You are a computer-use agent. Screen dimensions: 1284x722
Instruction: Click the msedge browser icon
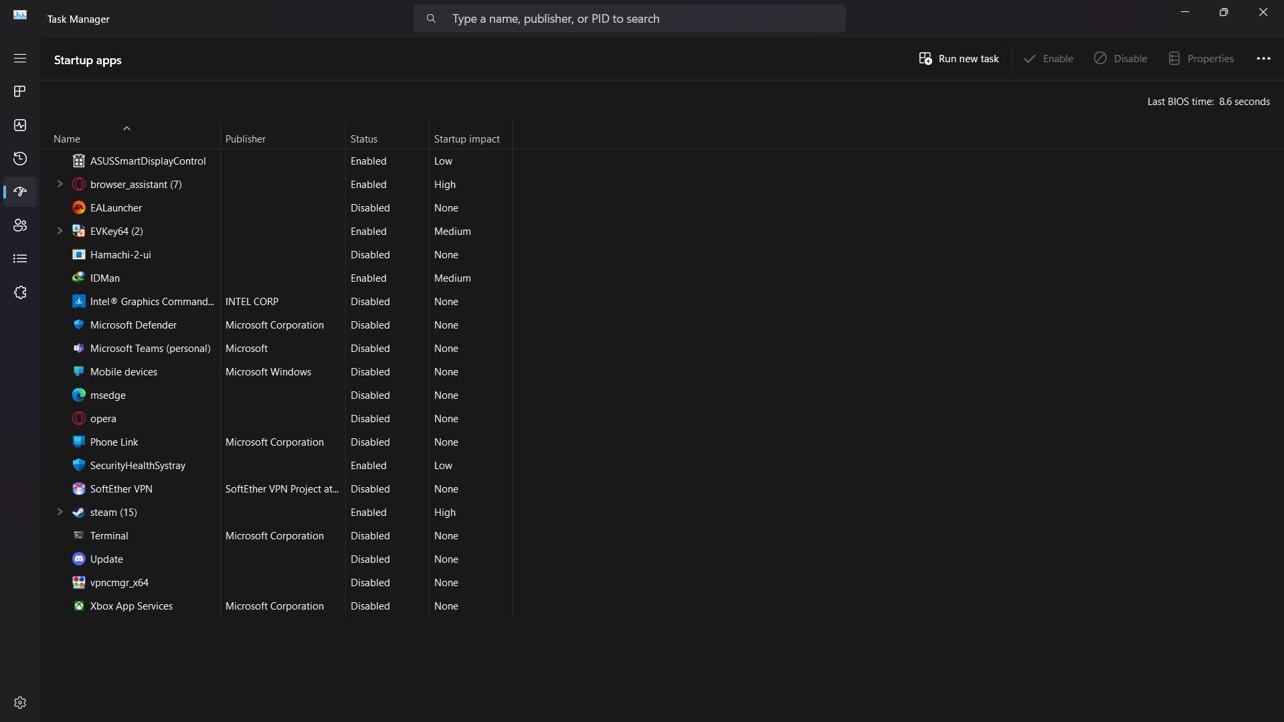(79, 395)
